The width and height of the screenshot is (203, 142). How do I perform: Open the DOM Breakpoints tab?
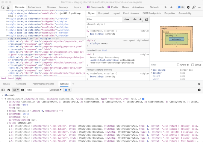point(151,13)
